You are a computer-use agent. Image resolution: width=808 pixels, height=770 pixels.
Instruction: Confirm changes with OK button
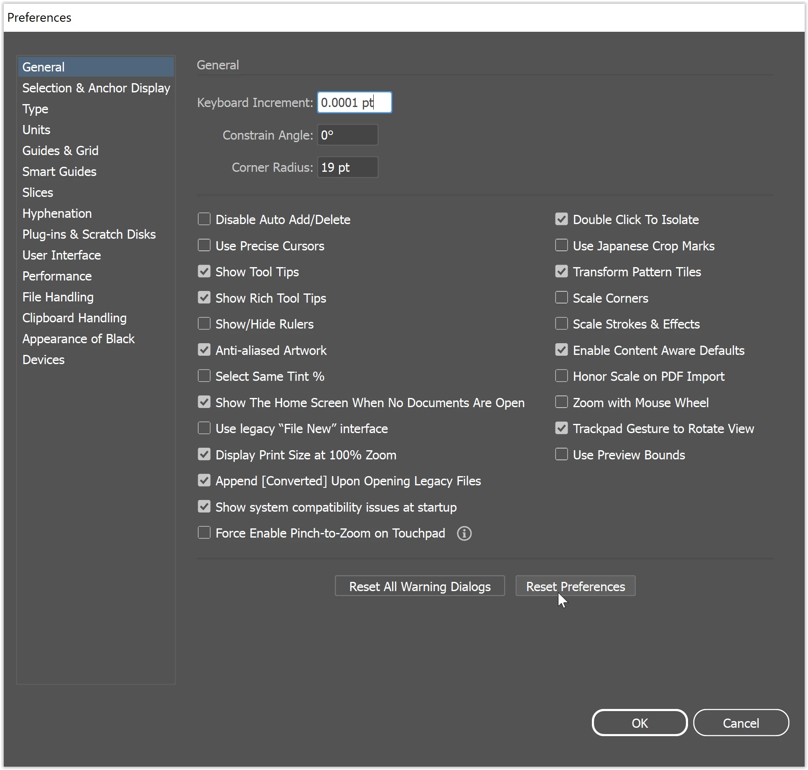[x=639, y=723]
